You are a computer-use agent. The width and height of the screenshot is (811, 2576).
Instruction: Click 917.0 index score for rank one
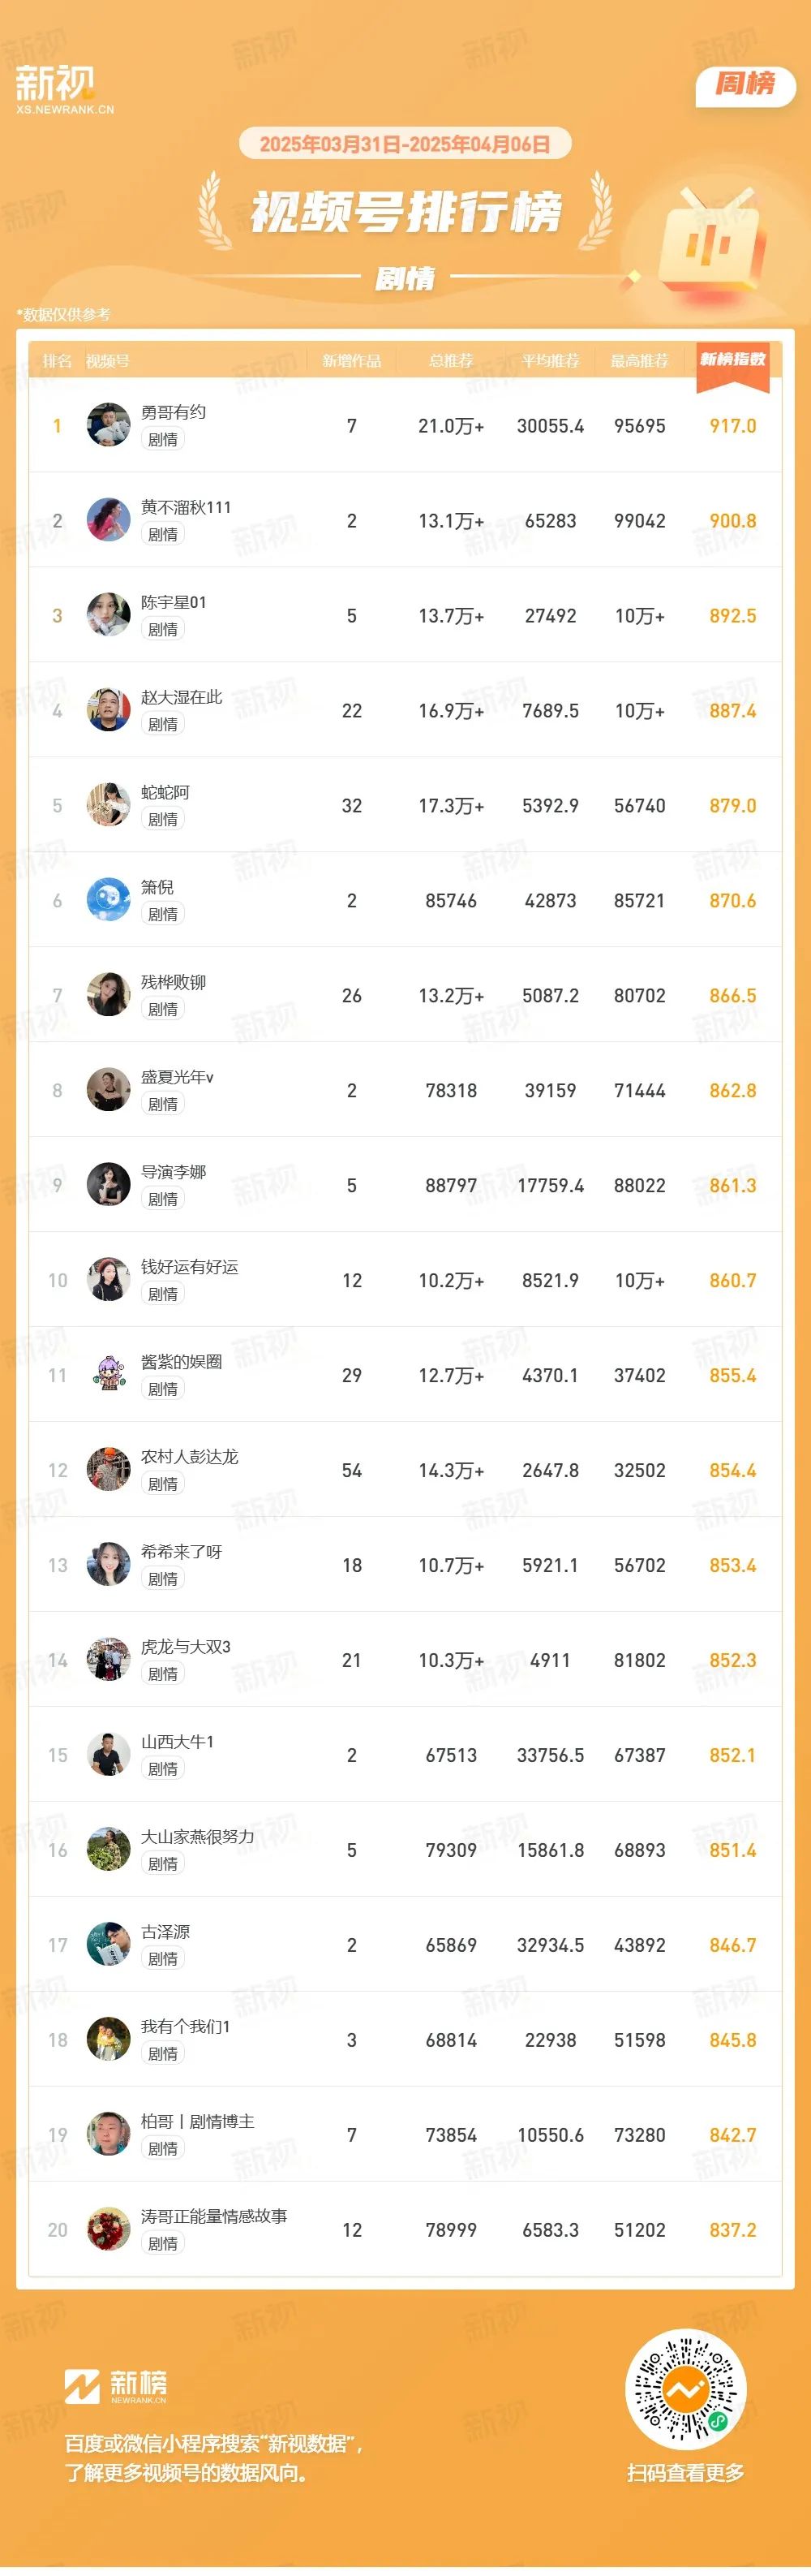[732, 426]
